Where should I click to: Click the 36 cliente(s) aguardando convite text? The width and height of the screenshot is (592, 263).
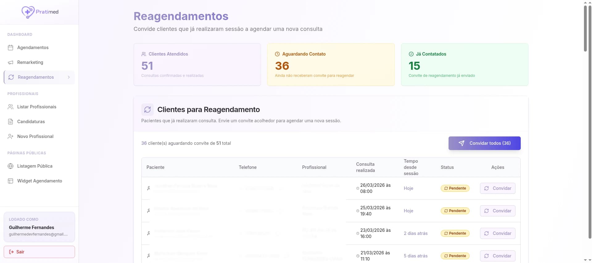click(186, 143)
